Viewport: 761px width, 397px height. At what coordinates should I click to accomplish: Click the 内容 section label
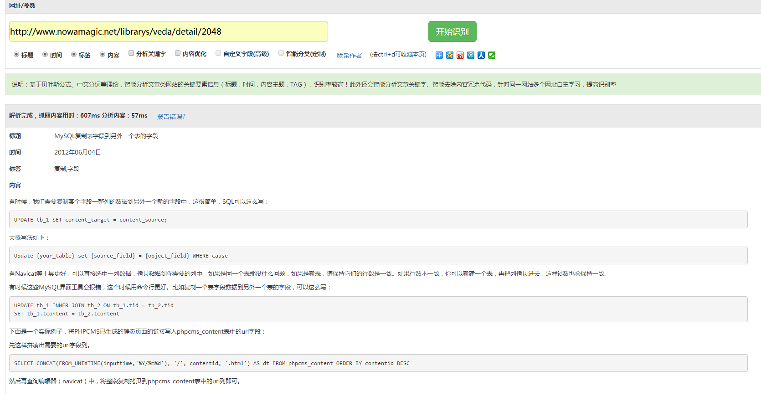[x=15, y=185]
